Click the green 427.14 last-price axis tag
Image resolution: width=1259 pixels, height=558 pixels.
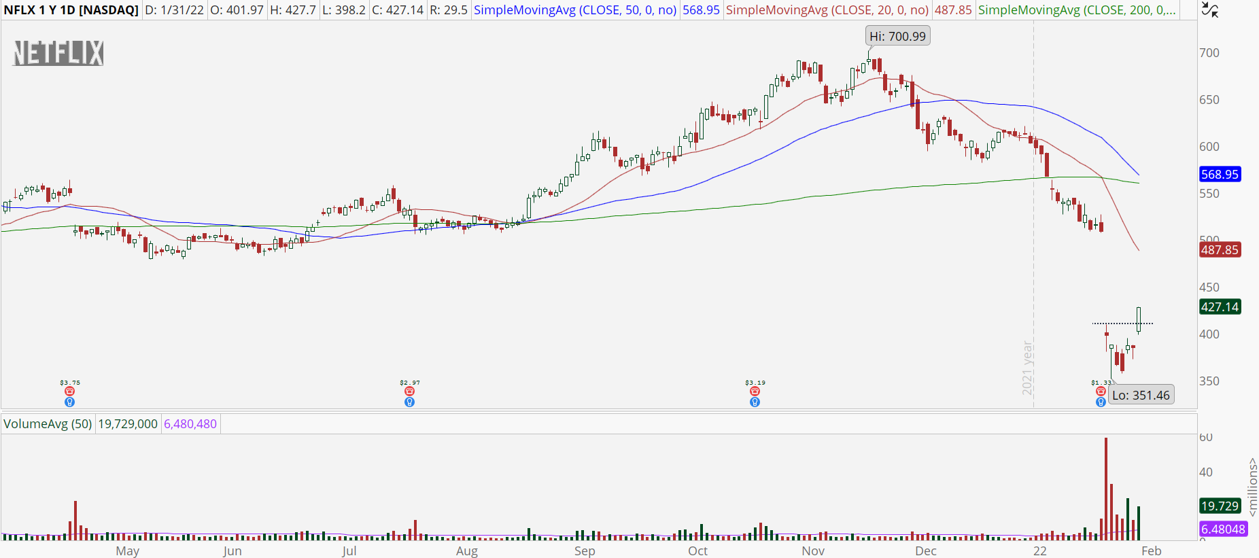(1220, 307)
